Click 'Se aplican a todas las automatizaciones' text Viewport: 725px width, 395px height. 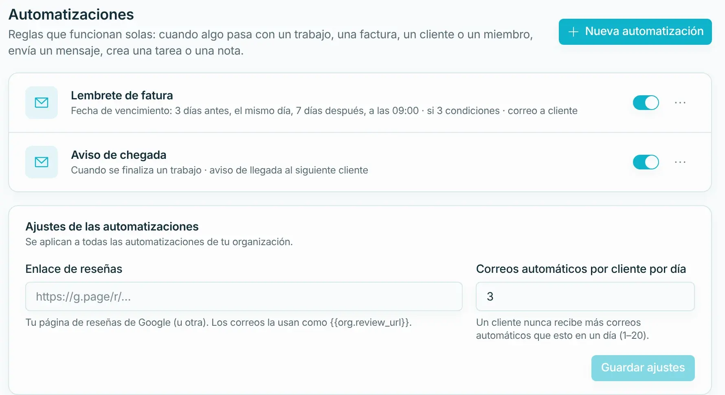tap(159, 242)
